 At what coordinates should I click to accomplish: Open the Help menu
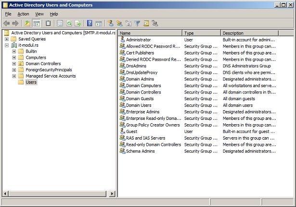click(54, 14)
